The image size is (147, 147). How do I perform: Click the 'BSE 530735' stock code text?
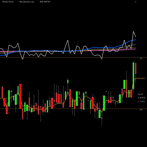pos(45,2)
